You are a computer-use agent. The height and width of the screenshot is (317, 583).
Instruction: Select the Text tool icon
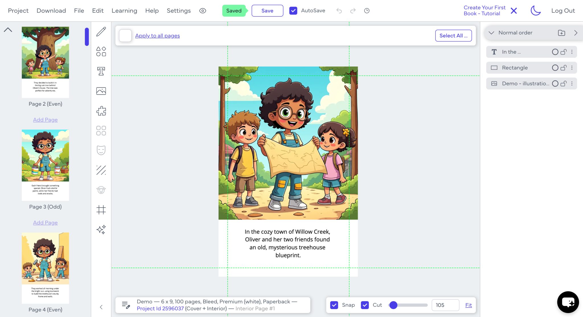pyautogui.click(x=101, y=71)
